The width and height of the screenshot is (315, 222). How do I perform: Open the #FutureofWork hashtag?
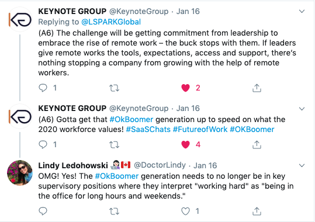(200, 129)
